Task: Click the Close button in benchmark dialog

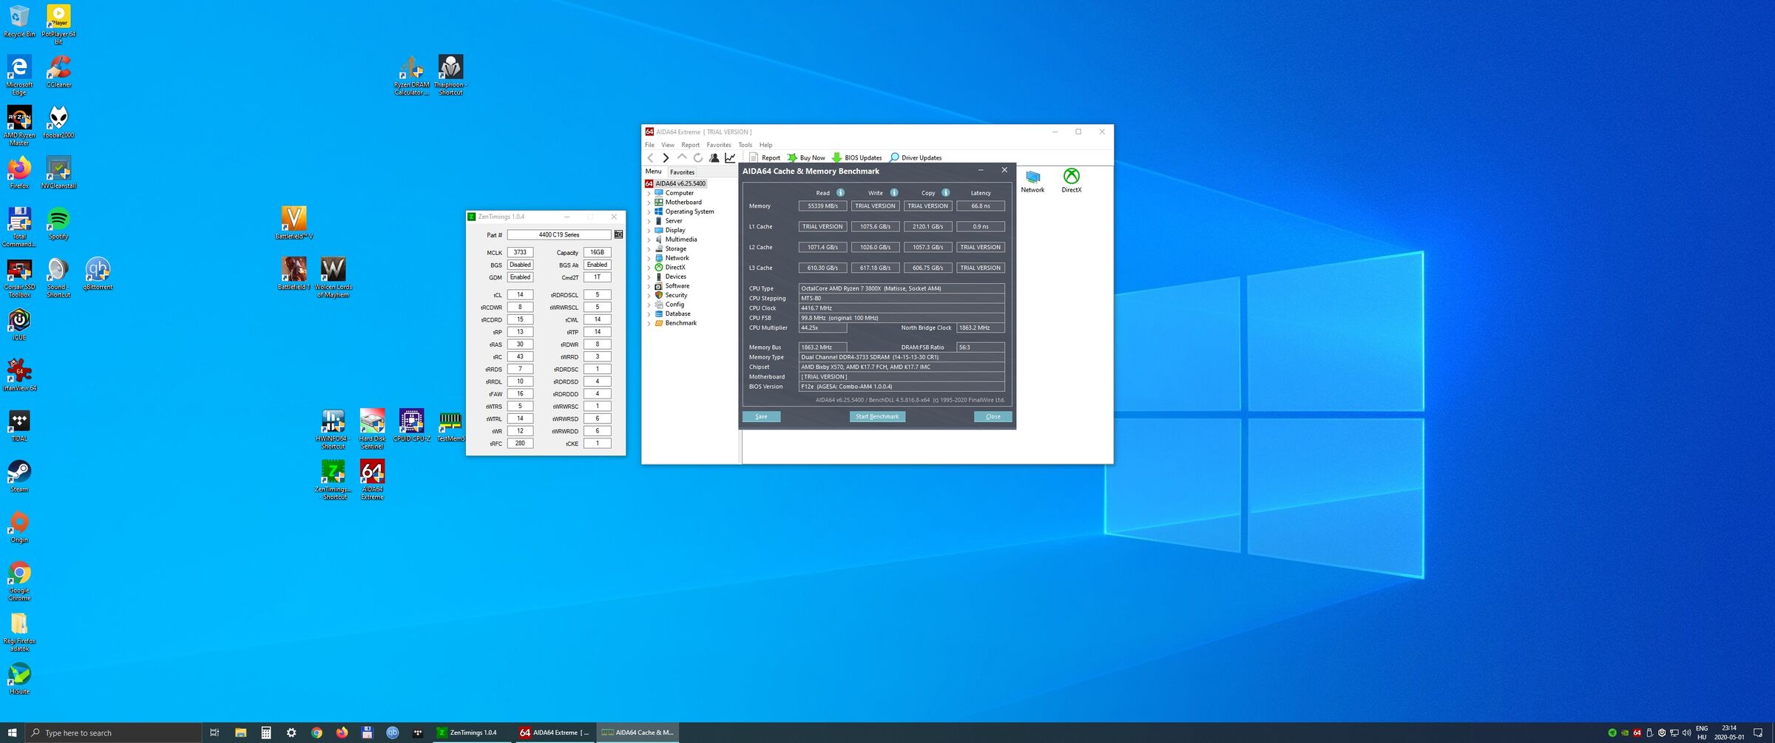Action: 993,416
